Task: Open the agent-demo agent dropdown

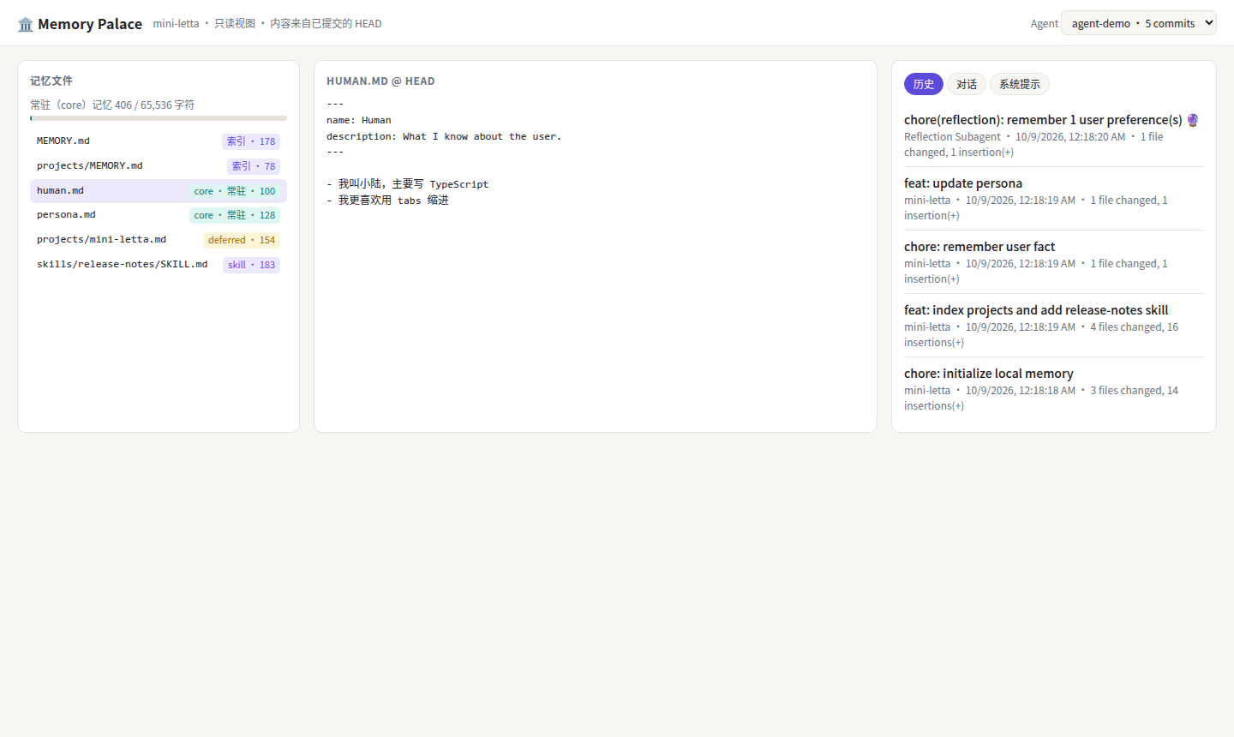Action: 1138,23
